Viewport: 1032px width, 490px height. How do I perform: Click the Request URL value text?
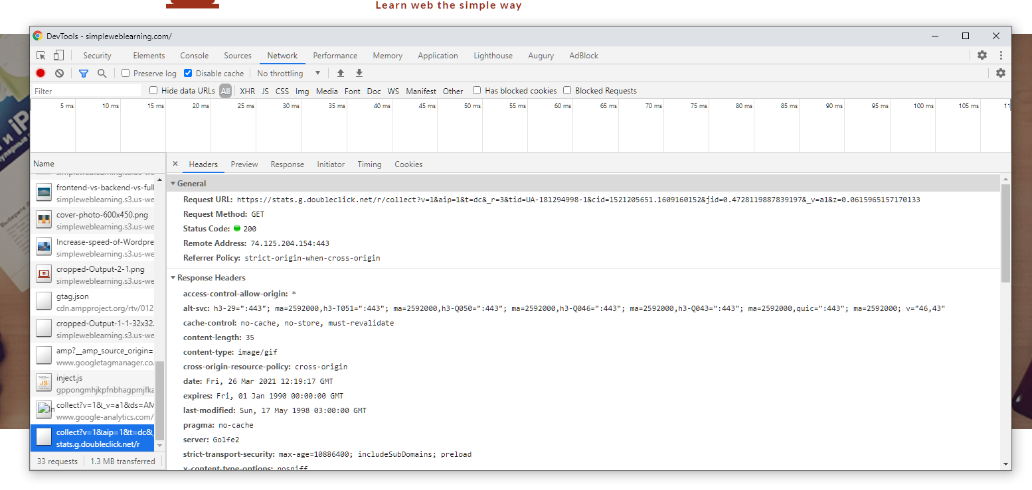578,200
